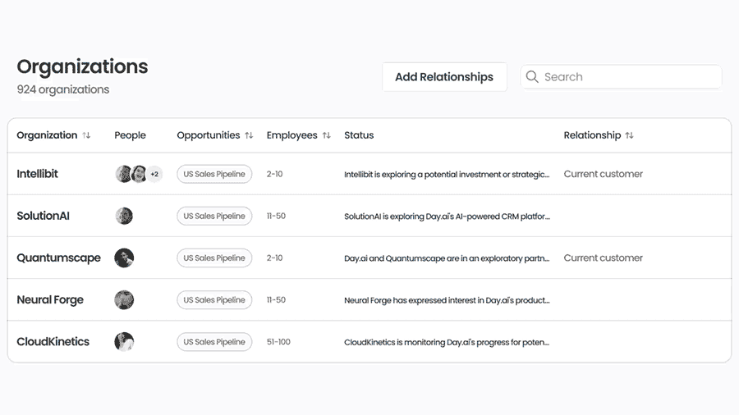Viewport: 739px width, 415px height.
Task: Click the Status column header
Action: (x=359, y=135)
